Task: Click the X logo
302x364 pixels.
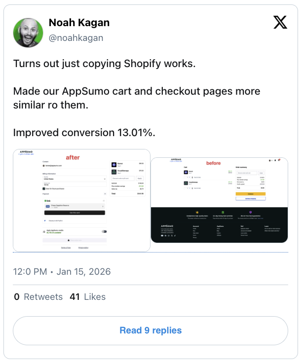Action: point(280,22)
